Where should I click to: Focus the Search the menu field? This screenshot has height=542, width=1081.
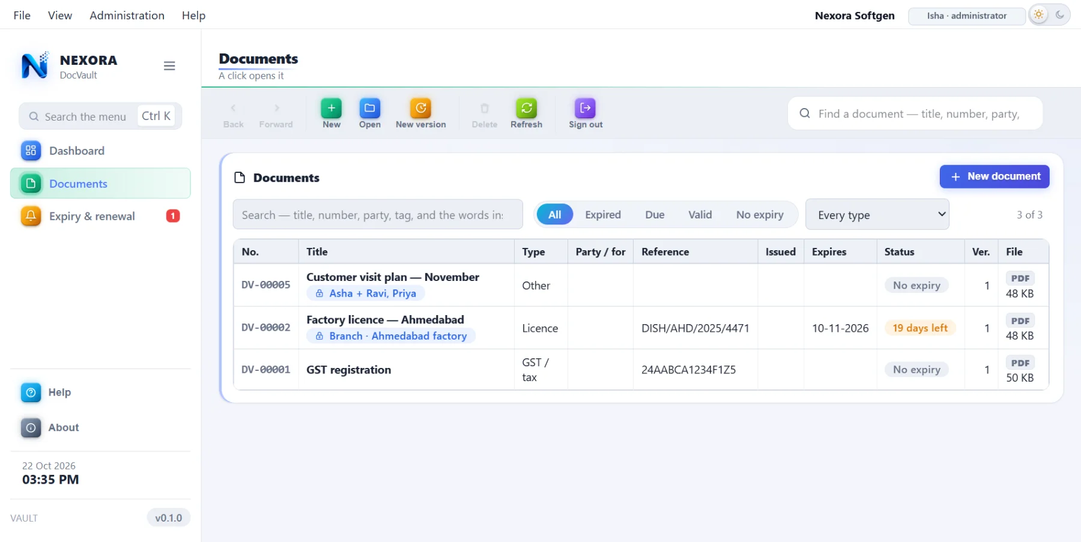tap(100, 116)
